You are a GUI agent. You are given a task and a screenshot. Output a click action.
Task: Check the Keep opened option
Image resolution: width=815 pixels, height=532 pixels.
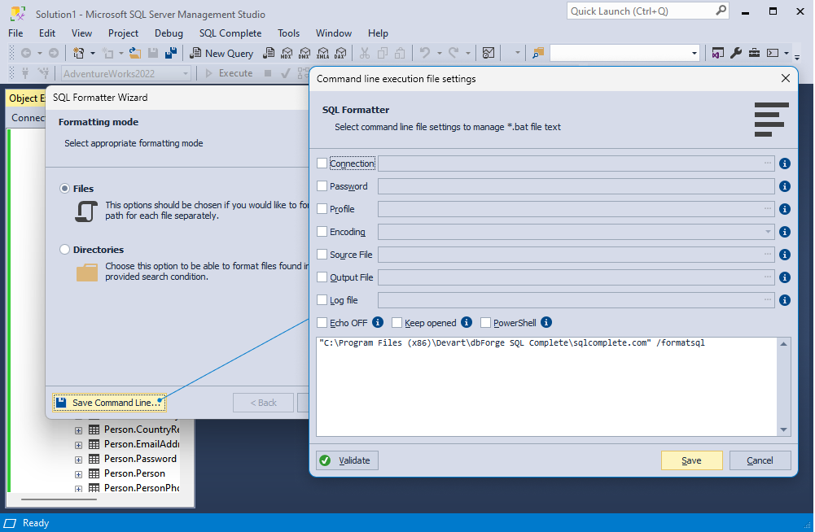(x=398, y=322)
